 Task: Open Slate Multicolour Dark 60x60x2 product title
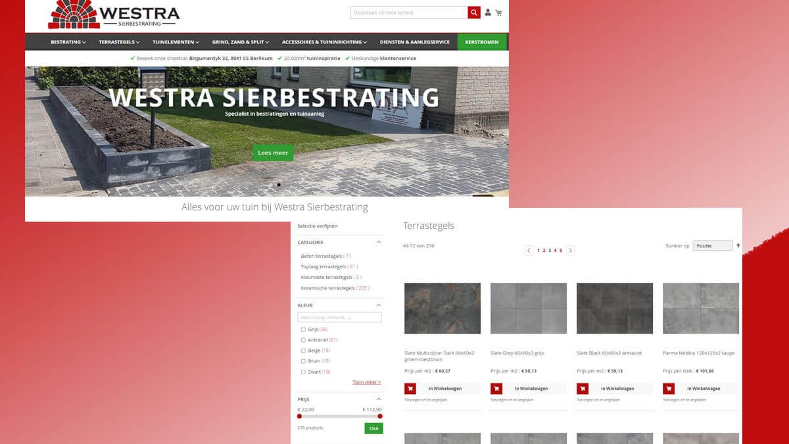click(x=439, y=356)
